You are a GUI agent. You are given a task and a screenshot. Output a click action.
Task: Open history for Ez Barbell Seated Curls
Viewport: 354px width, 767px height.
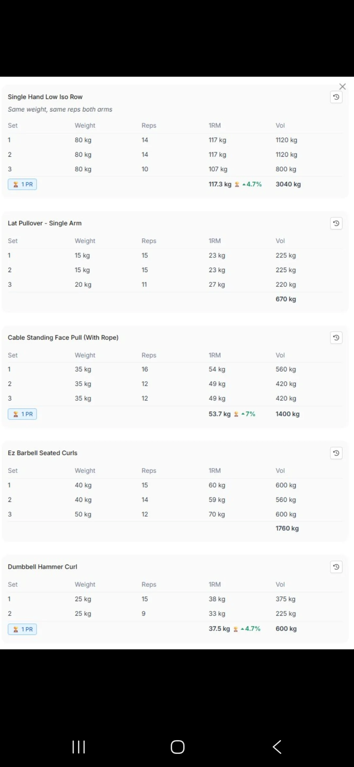coord(336,453)
